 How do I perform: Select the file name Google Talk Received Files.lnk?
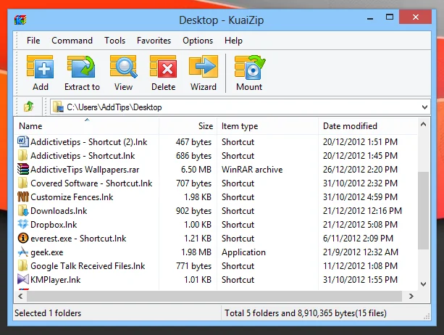(x=88, y=266)
